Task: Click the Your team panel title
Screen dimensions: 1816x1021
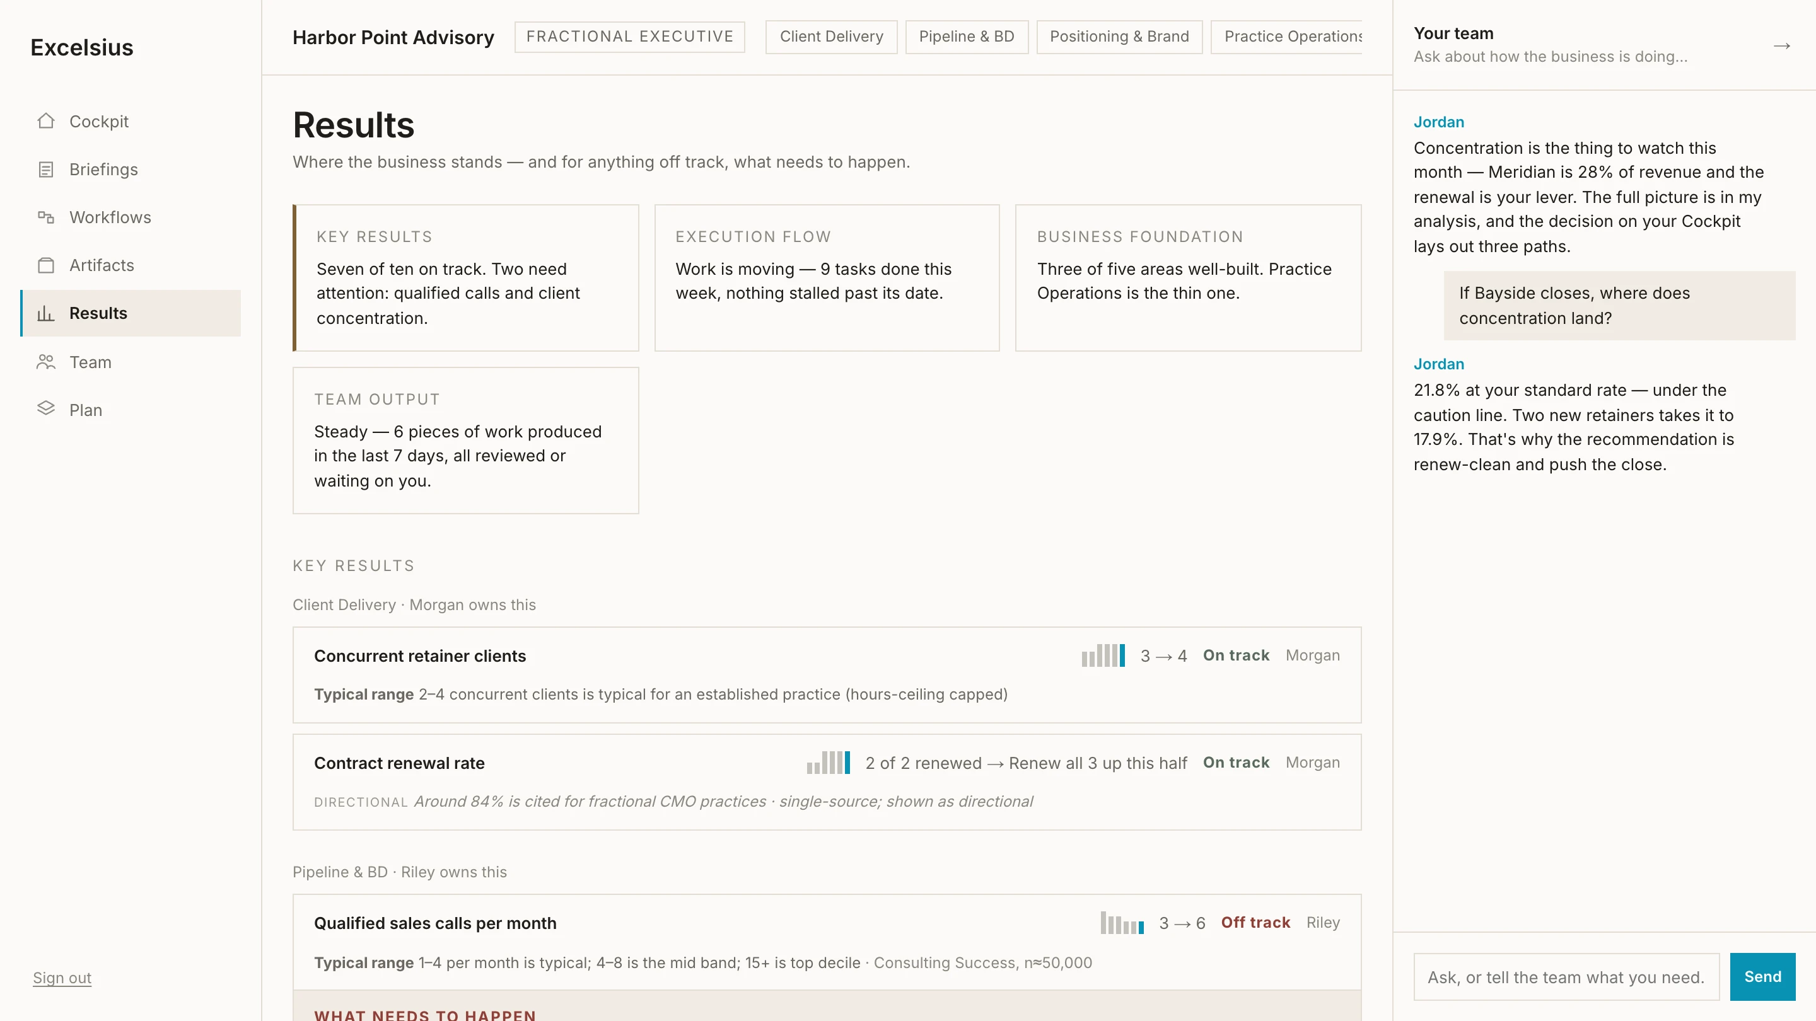Action: click(x=1453, y=33)
